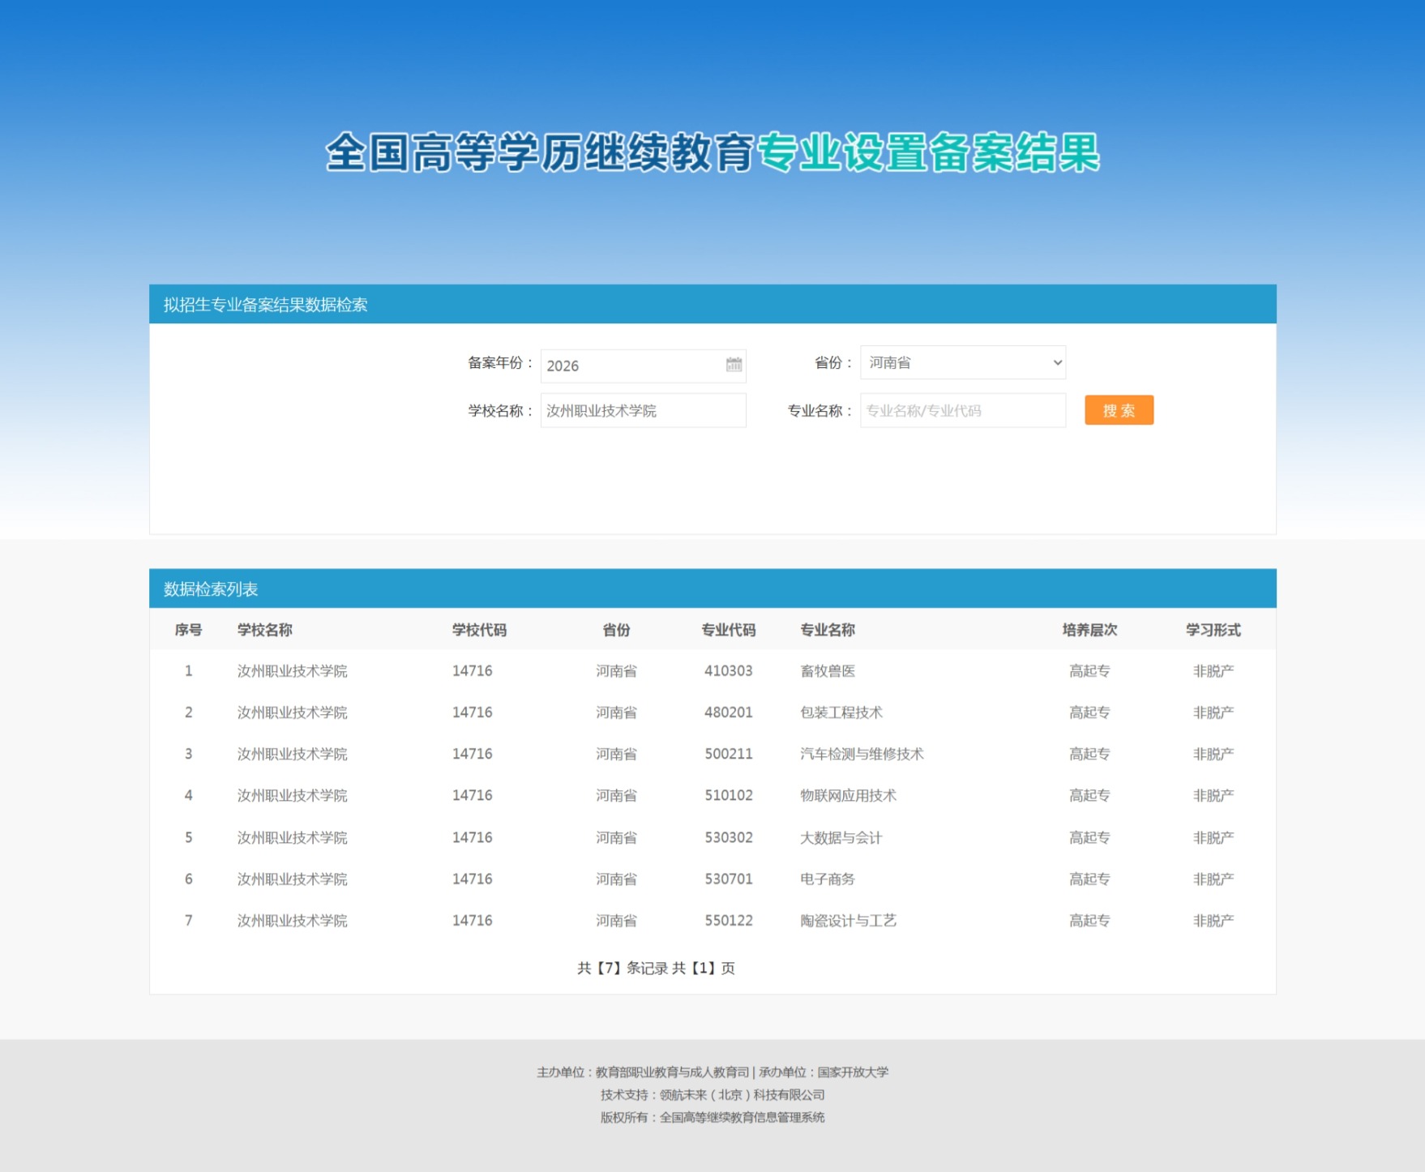This screenshot has width=1425, height=1172.
Task: Click major code 510102 in the table
Action: pyautogui.click(x=728, y=795)
